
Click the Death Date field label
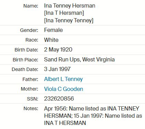25,69
